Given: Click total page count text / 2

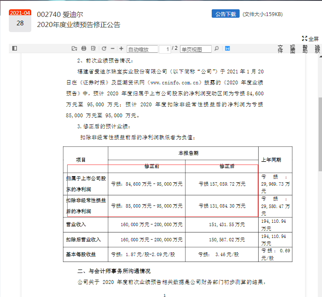Looking at the screenshot, I should click(175, 49).
